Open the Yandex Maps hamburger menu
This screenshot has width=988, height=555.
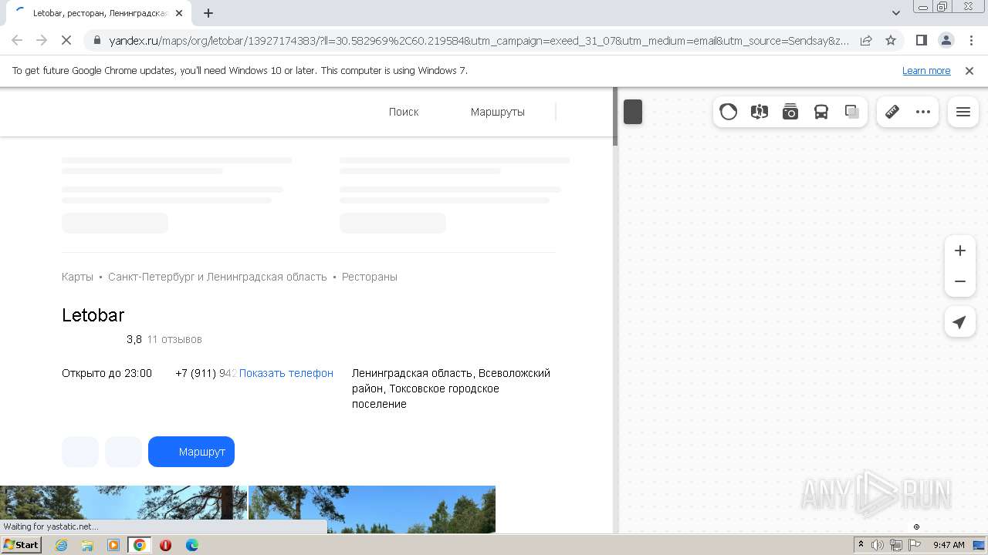(x=963, y=112)
